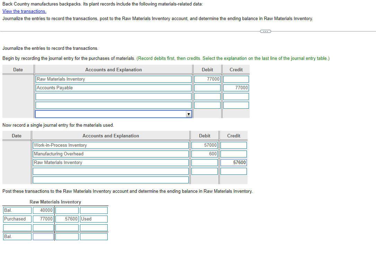Select the Raw Materials Inventory account field
The width and height of the screenshot is (376, 254).
tap(113, 79)
